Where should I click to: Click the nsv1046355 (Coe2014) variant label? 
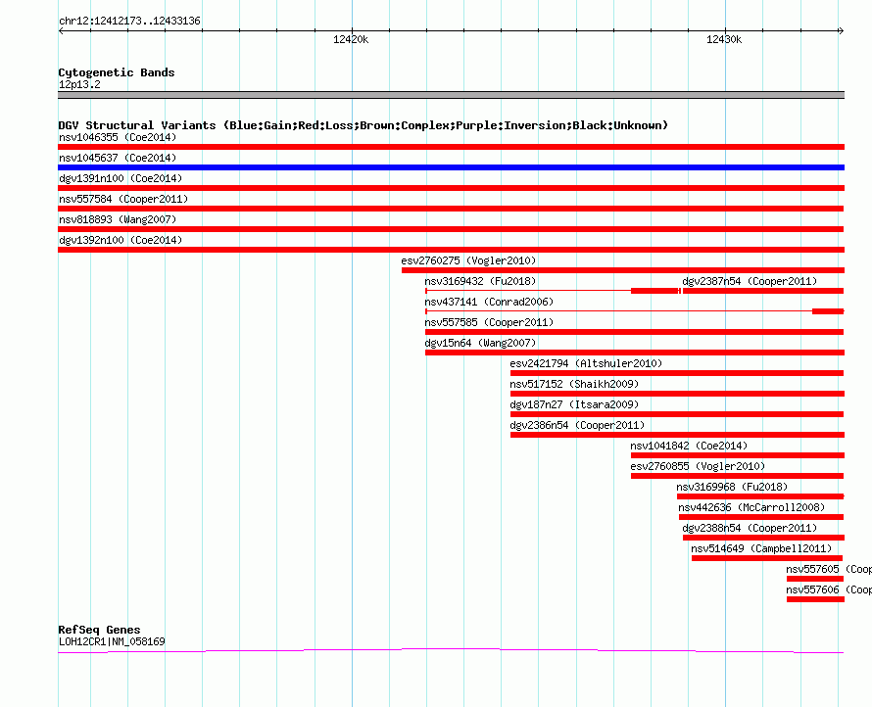(118, 137)
